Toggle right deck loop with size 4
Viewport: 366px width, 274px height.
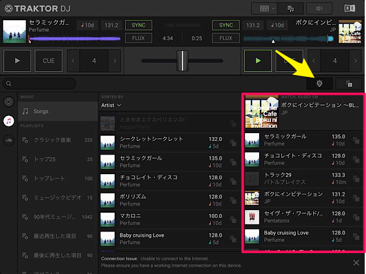tap(335, 61)
